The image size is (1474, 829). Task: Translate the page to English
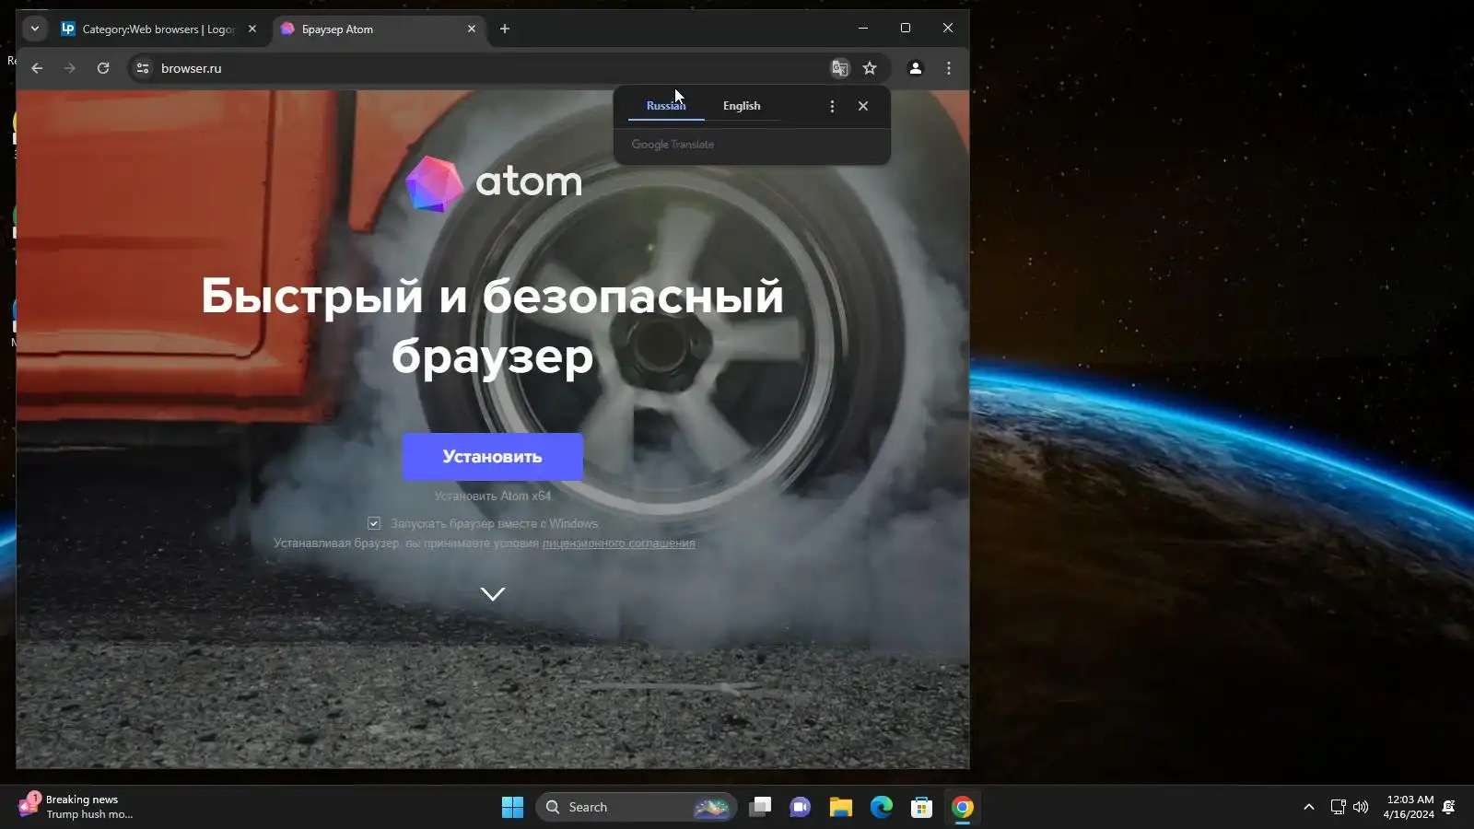coord(742,106)
